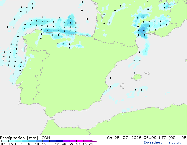Viewport: 187px width, 145px height.
Task: Click the 1–2 mm legend color swatch
Action: coord(19,141)
